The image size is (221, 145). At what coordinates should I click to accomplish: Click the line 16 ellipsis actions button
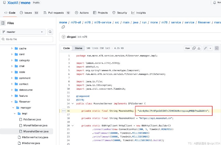pos(64,111)
